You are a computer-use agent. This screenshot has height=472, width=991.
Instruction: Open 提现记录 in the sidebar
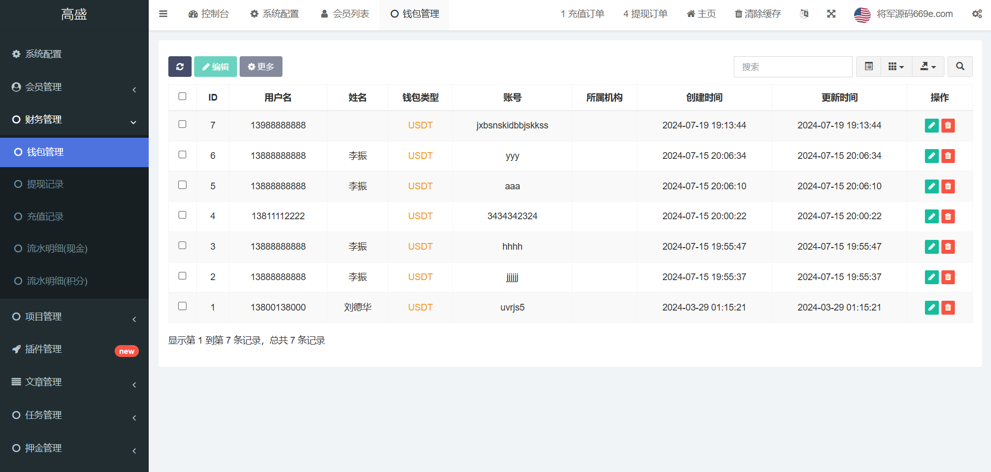click(45, 184)
